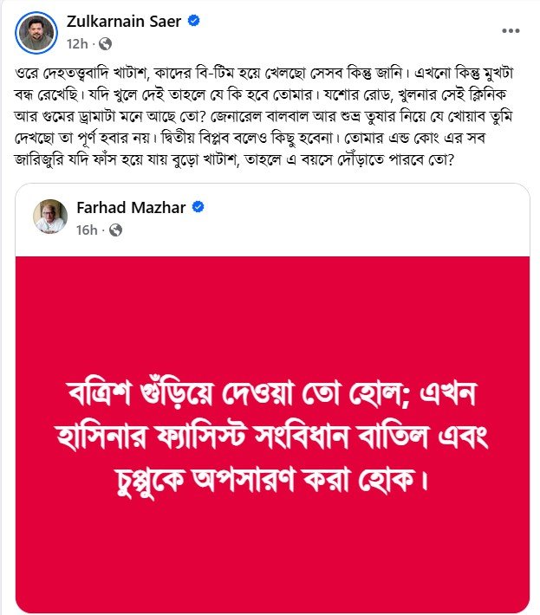Click the globe icon next to 12h
The height and width of the screenshot is (615, 540).
pos(107,42)
